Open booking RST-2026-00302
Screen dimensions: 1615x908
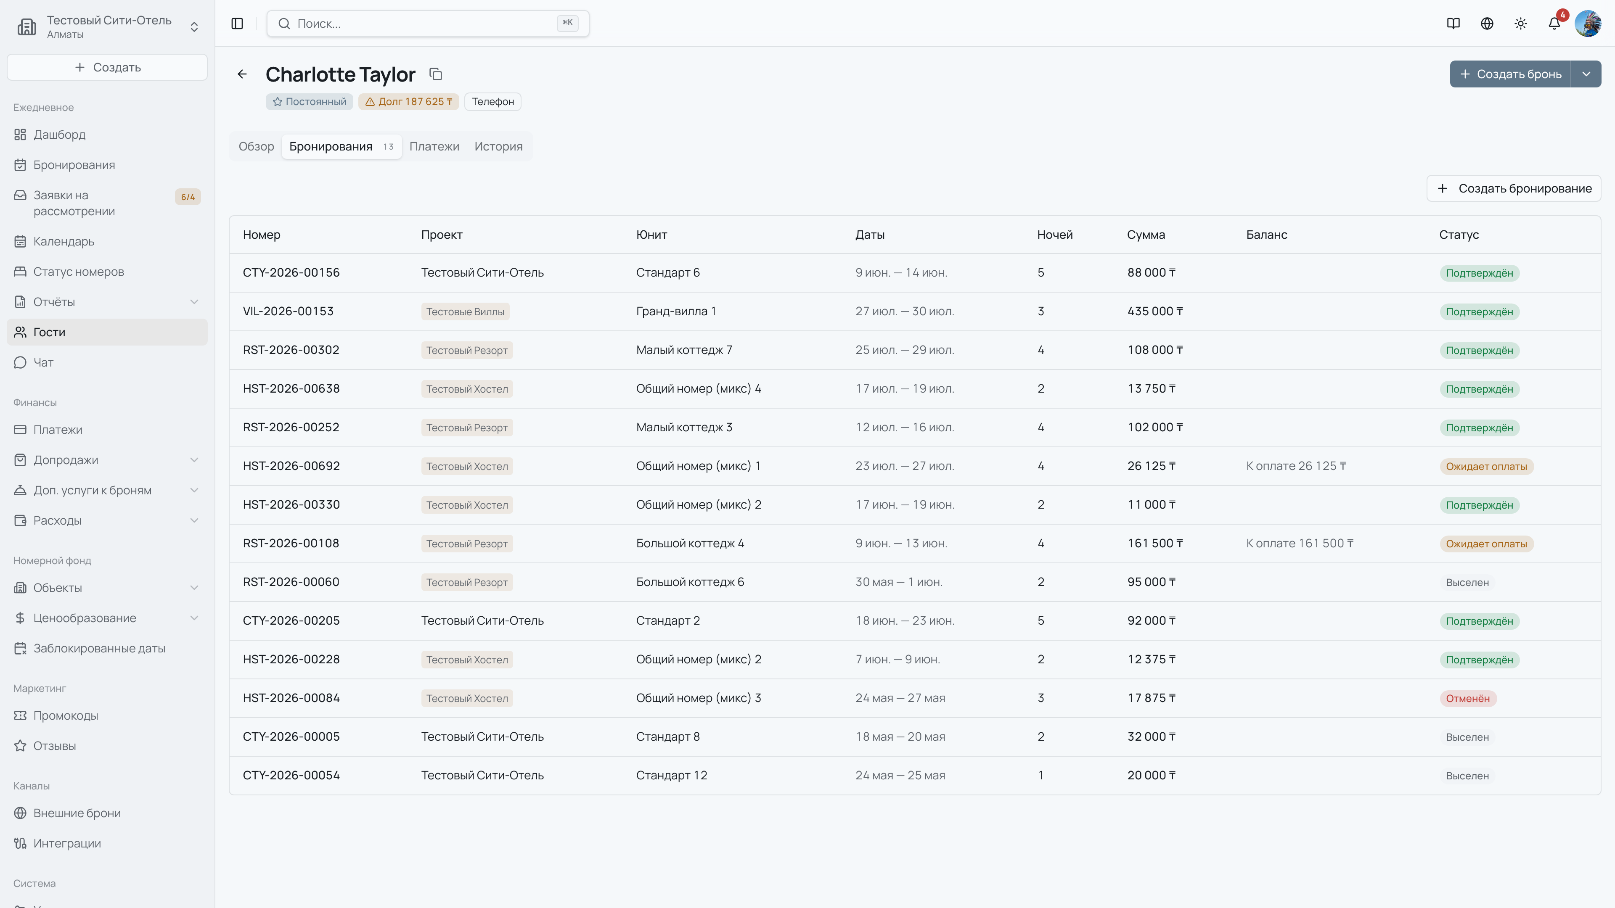[291, 350]
